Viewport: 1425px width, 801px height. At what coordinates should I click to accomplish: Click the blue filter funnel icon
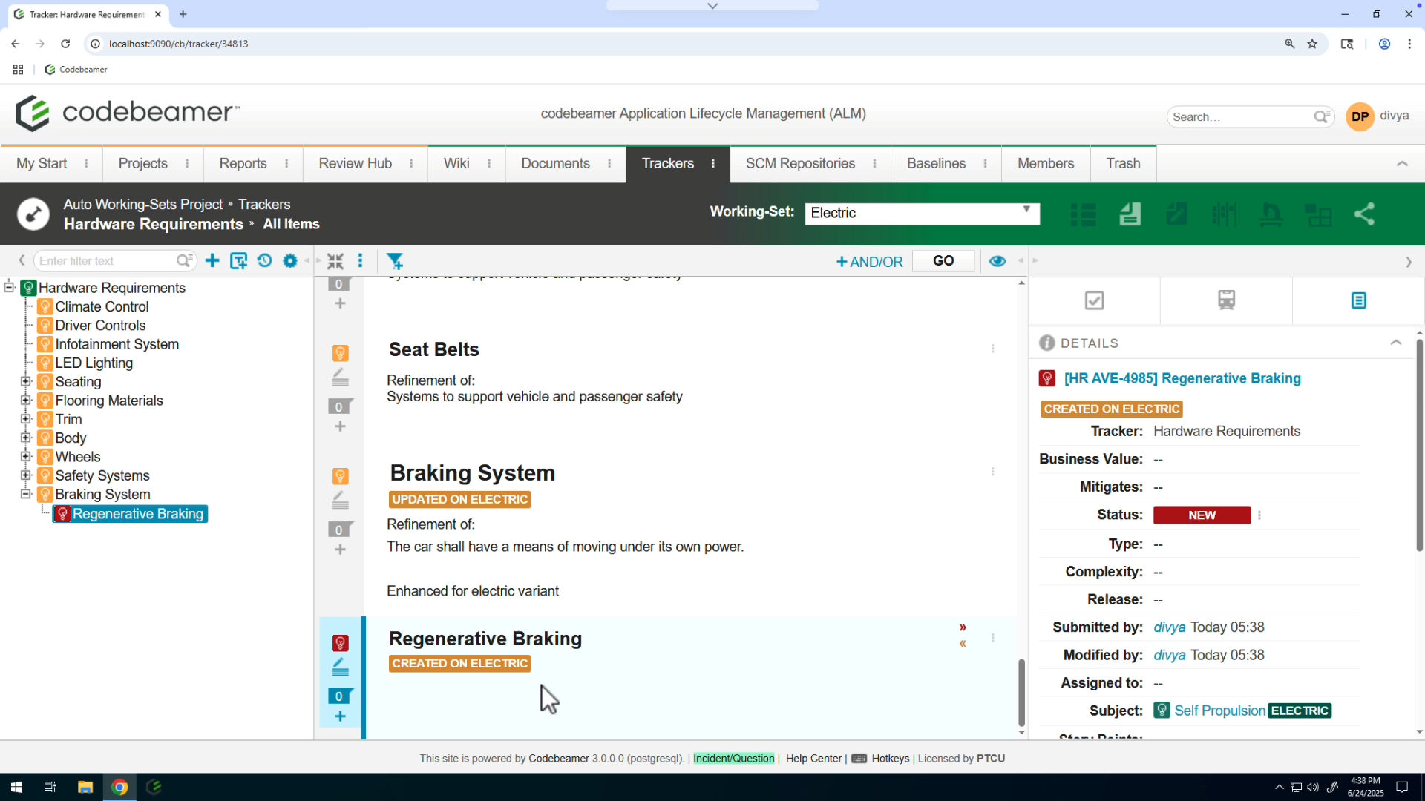tap(396, 261)
